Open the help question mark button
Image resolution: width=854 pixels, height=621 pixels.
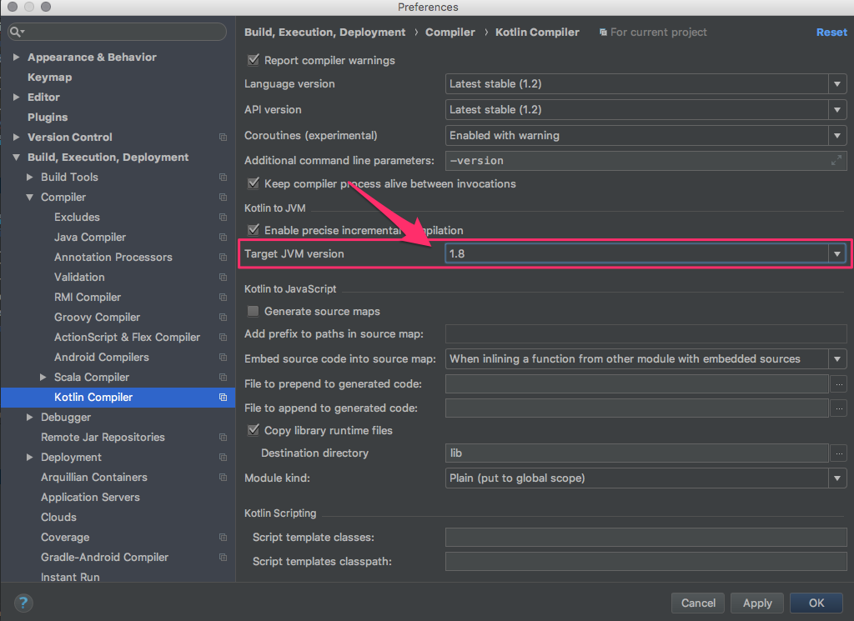(23, 603)
